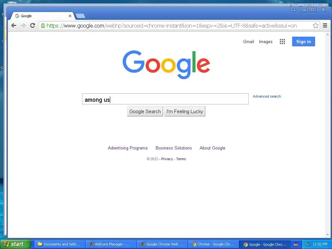Go back with the browser back arrow
The height and width of the screenshot is (249, 332).
point(14,26)
